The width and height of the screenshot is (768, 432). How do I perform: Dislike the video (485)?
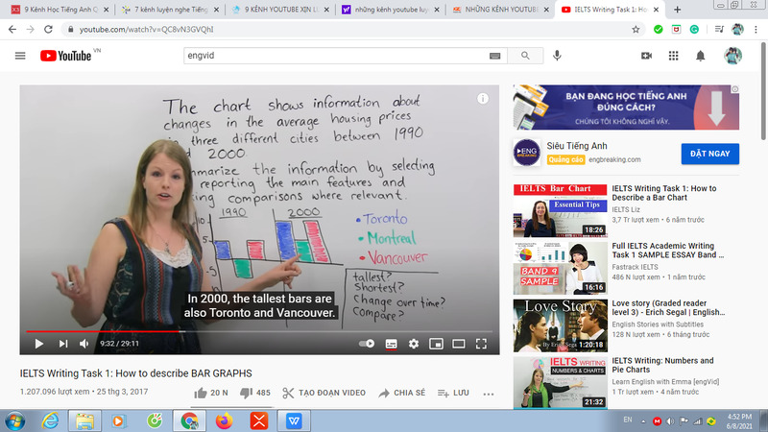pyautogui.click(x=255, y=393)
